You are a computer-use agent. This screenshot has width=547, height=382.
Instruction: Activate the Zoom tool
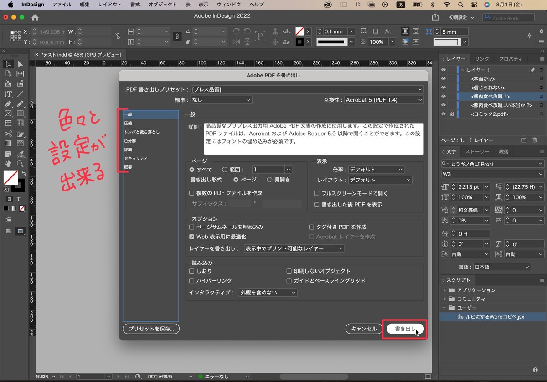pos(21,164)
